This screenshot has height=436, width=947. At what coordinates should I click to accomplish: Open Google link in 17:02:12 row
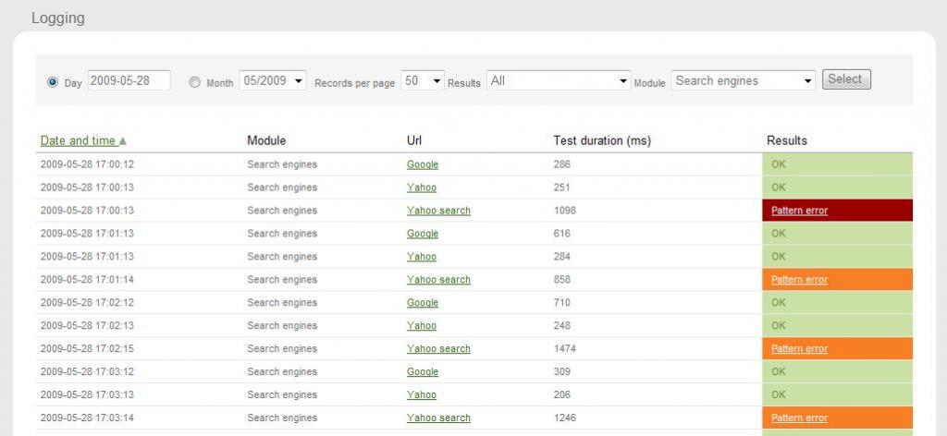coord(423,303)
